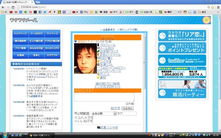This screenshot has width=221, height=138.
Task: Click the 絶賛販売中 link in the news
Action: click(x=36, y=96)
